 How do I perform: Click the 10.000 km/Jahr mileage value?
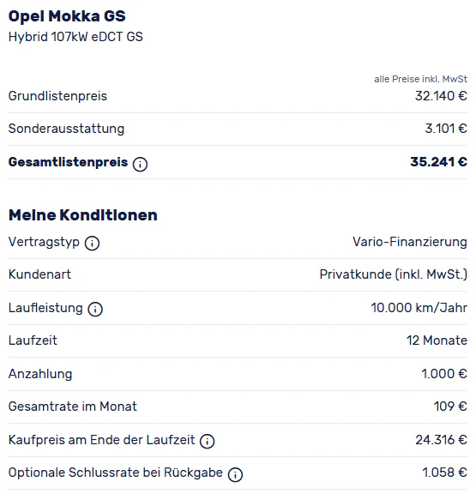[x=419, y=308]
